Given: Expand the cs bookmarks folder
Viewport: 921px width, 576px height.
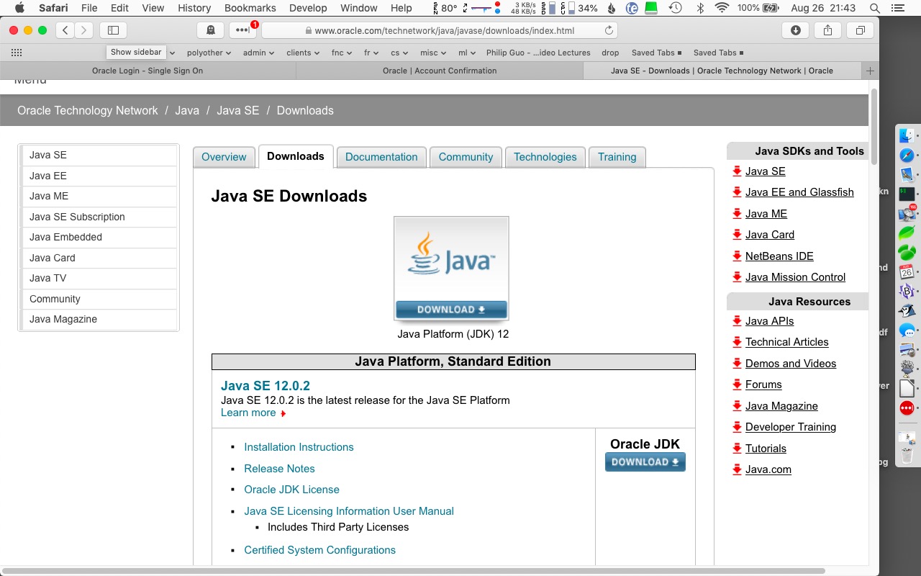Looking at the screenshot, I should click(x=399, y=53).
